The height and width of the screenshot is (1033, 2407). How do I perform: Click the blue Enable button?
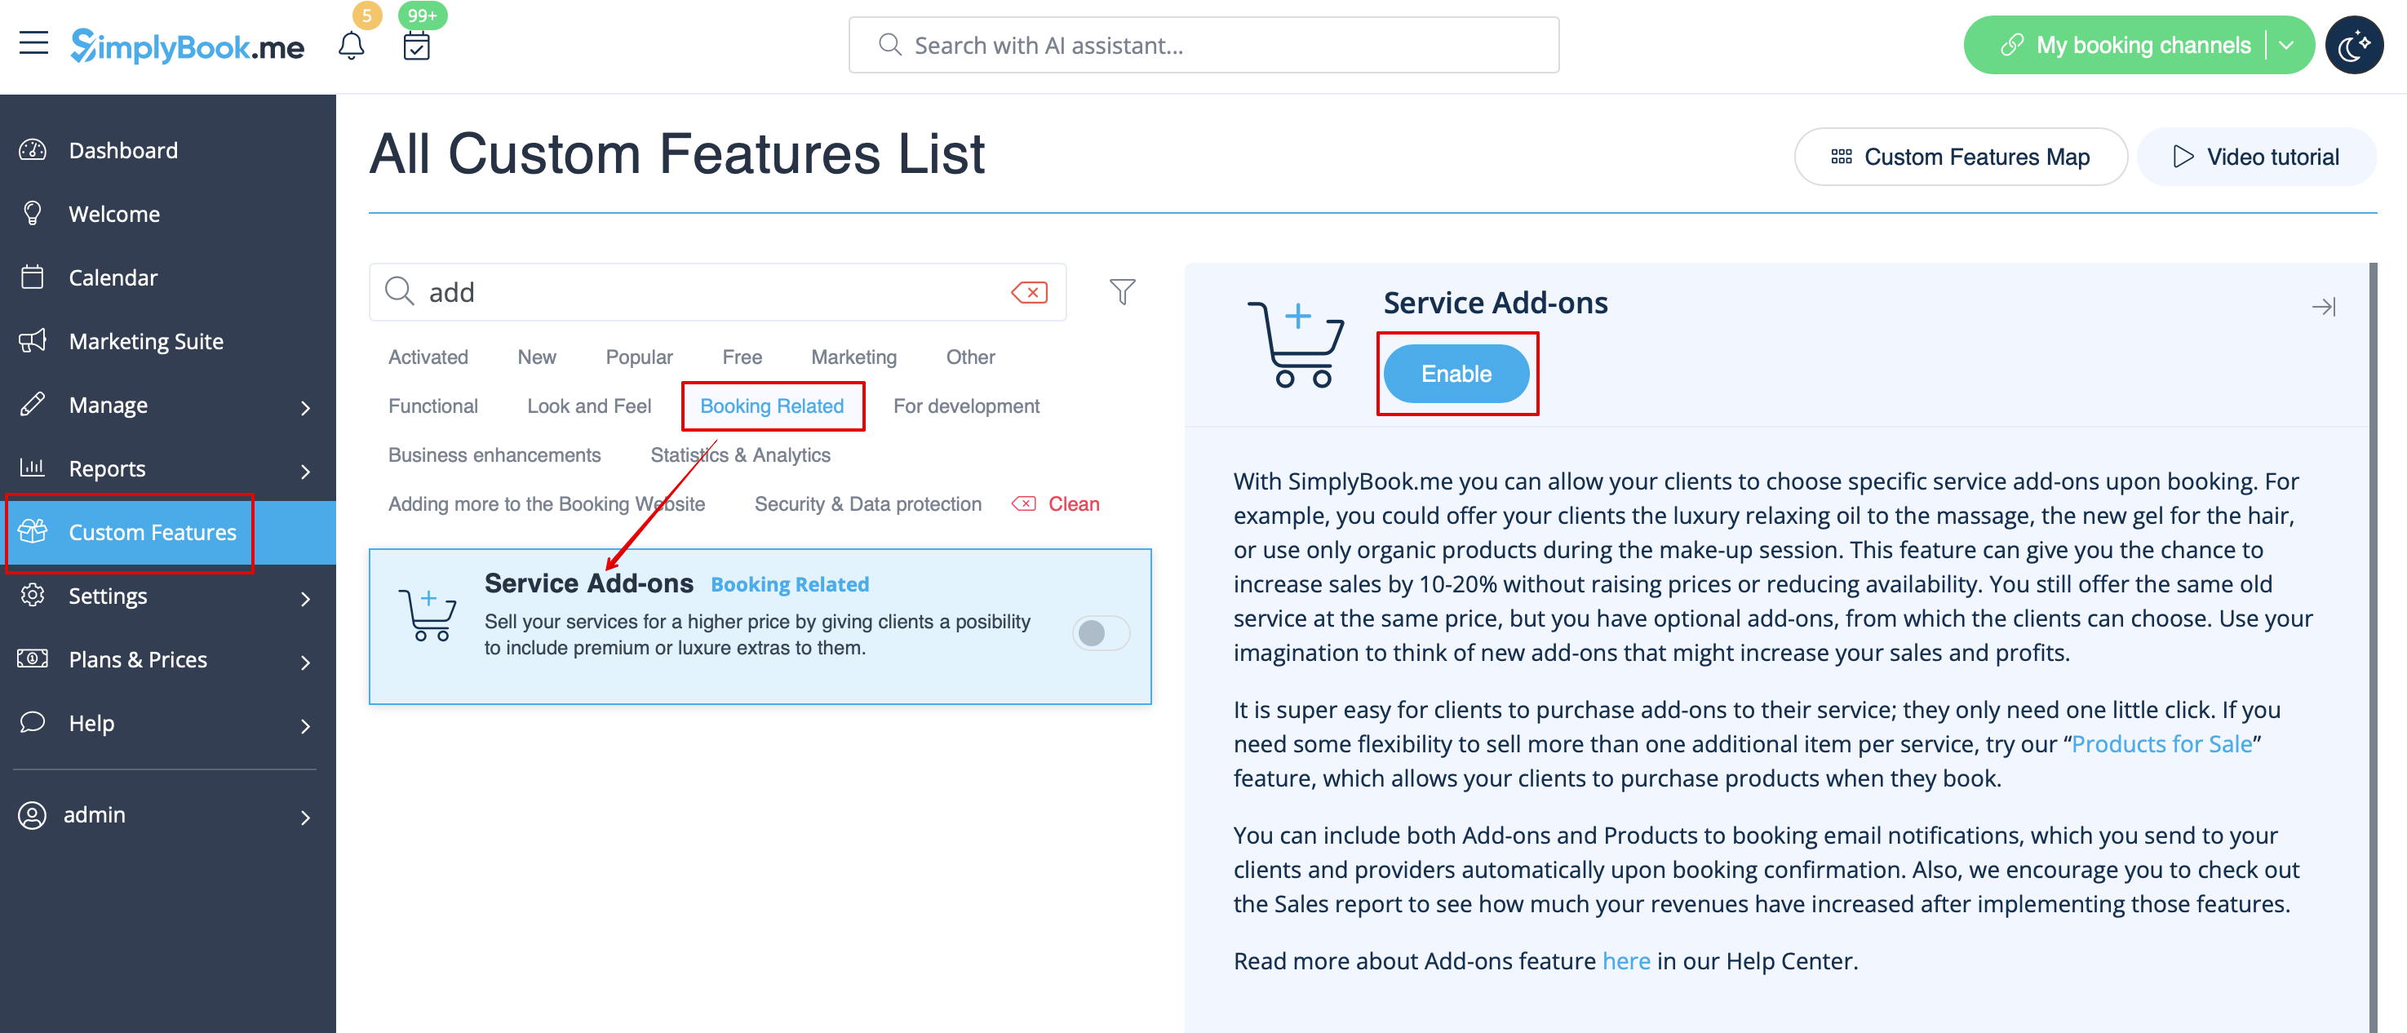(1456, 374)
